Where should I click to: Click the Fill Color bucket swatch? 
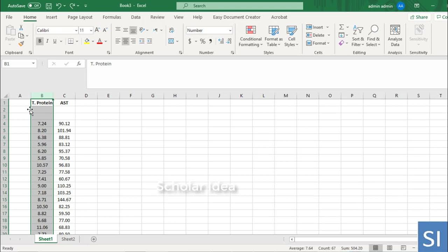[x=87, y=41]
